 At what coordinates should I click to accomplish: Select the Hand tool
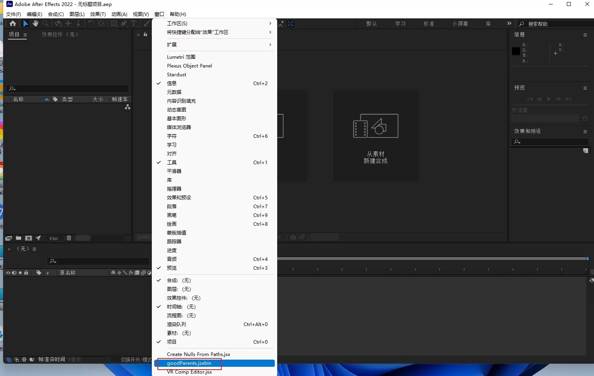point(36,24)
